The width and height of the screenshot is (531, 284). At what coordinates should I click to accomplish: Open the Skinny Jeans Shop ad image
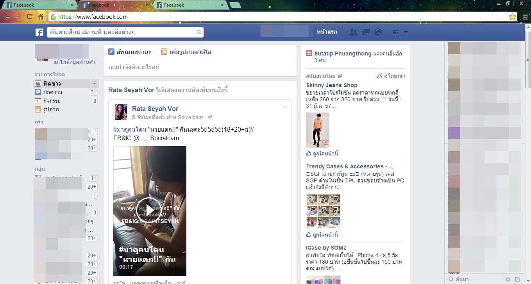[318, 130]
